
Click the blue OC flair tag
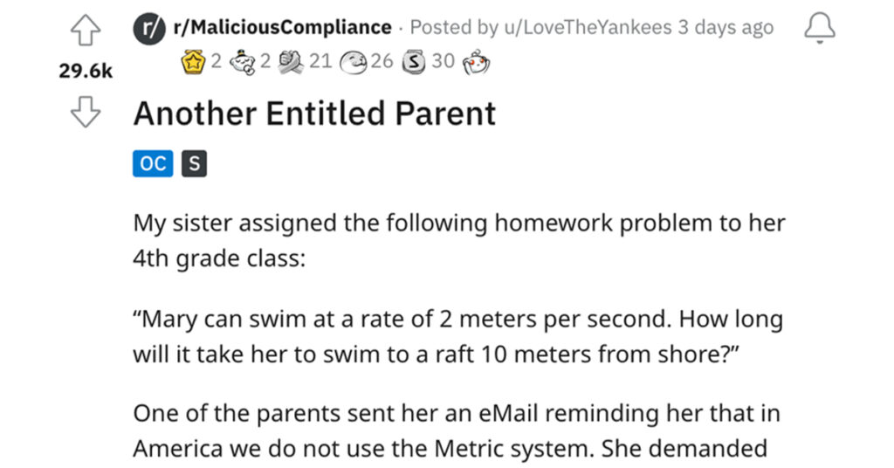(x=153, y=163)
